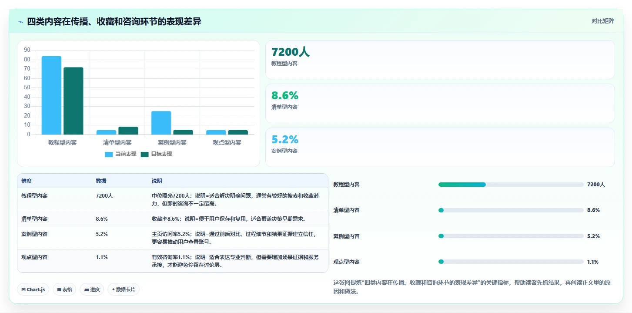Click the summary paragraph starting 这张图提炼

tap(472, 287)
